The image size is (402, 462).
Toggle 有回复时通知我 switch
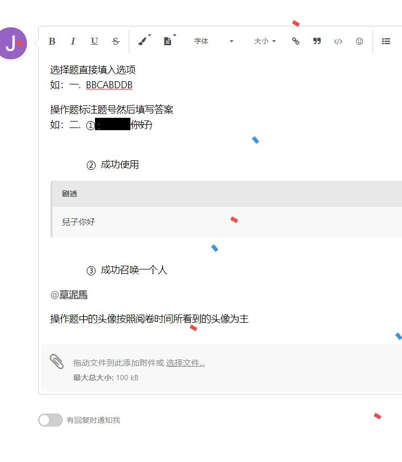click(x=50, y=420)
